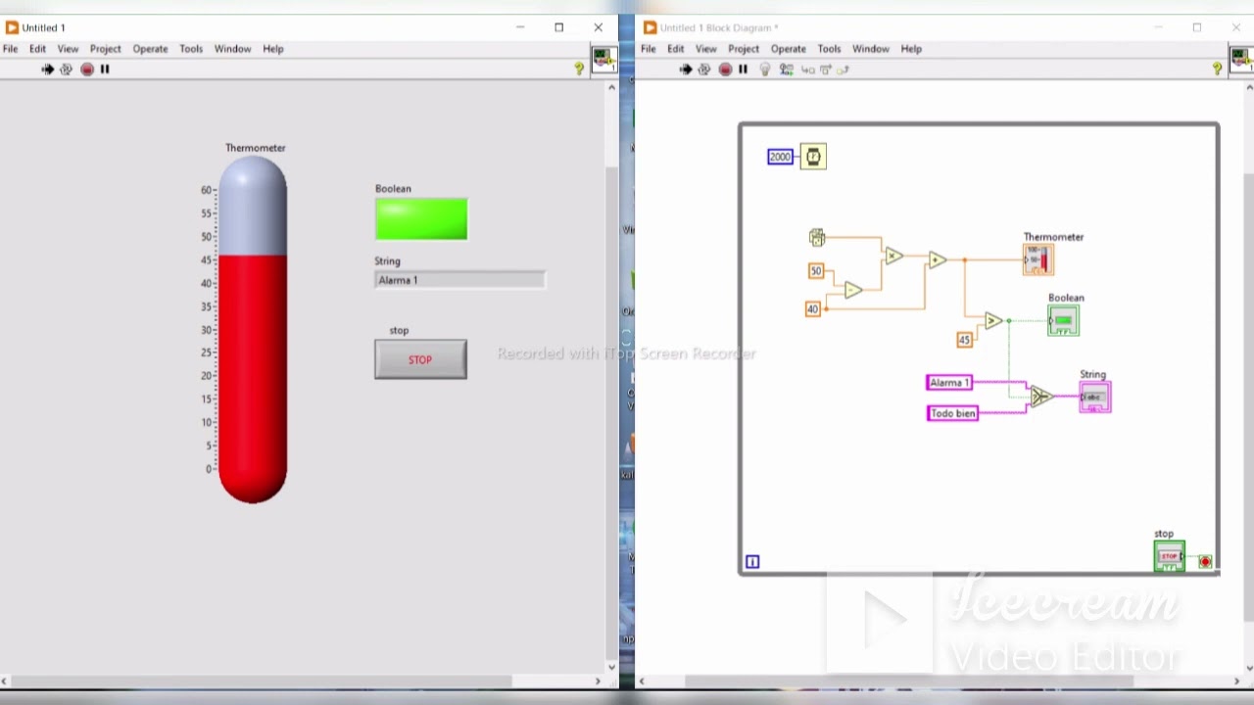This screenshot has width=1254, height=705.
Task: Select the String indicator terminal
Action: 1094,397
